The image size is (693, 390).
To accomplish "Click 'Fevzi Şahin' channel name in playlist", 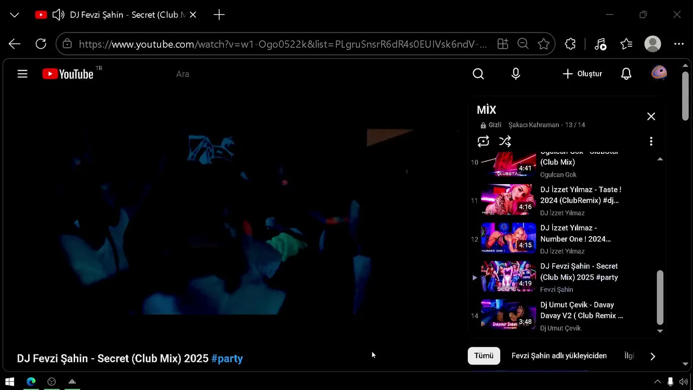I will tap(557, 290).
